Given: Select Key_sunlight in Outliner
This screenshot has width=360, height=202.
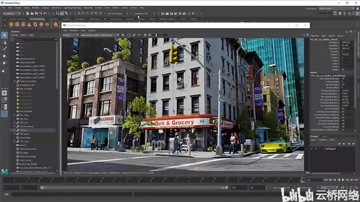Looking at the screenshot, I should 26,89.
